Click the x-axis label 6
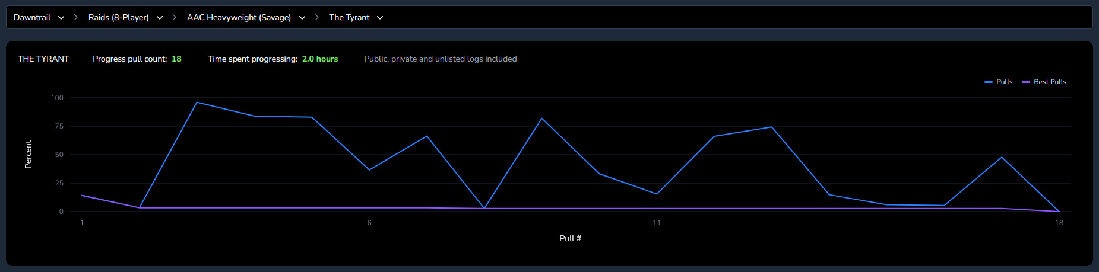The height and width of the screenshot is (272, 1099). pyautogui.click(x=369, y=223)
